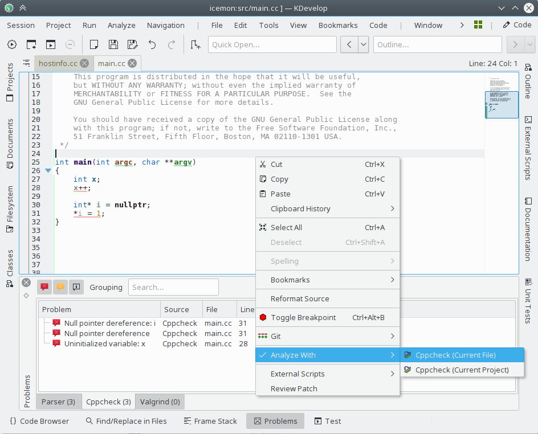The image size is (538, 434).
Task: Collapse the code block at line 26
Action: [x=48, y=170]
